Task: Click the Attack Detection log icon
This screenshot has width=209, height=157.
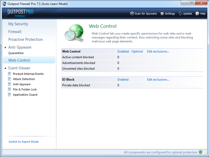Action: coord(10,79)
